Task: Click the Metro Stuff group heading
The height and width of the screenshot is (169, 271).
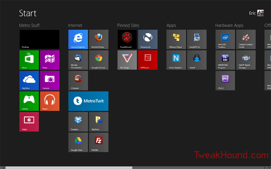Action: [x=29, y=25]
